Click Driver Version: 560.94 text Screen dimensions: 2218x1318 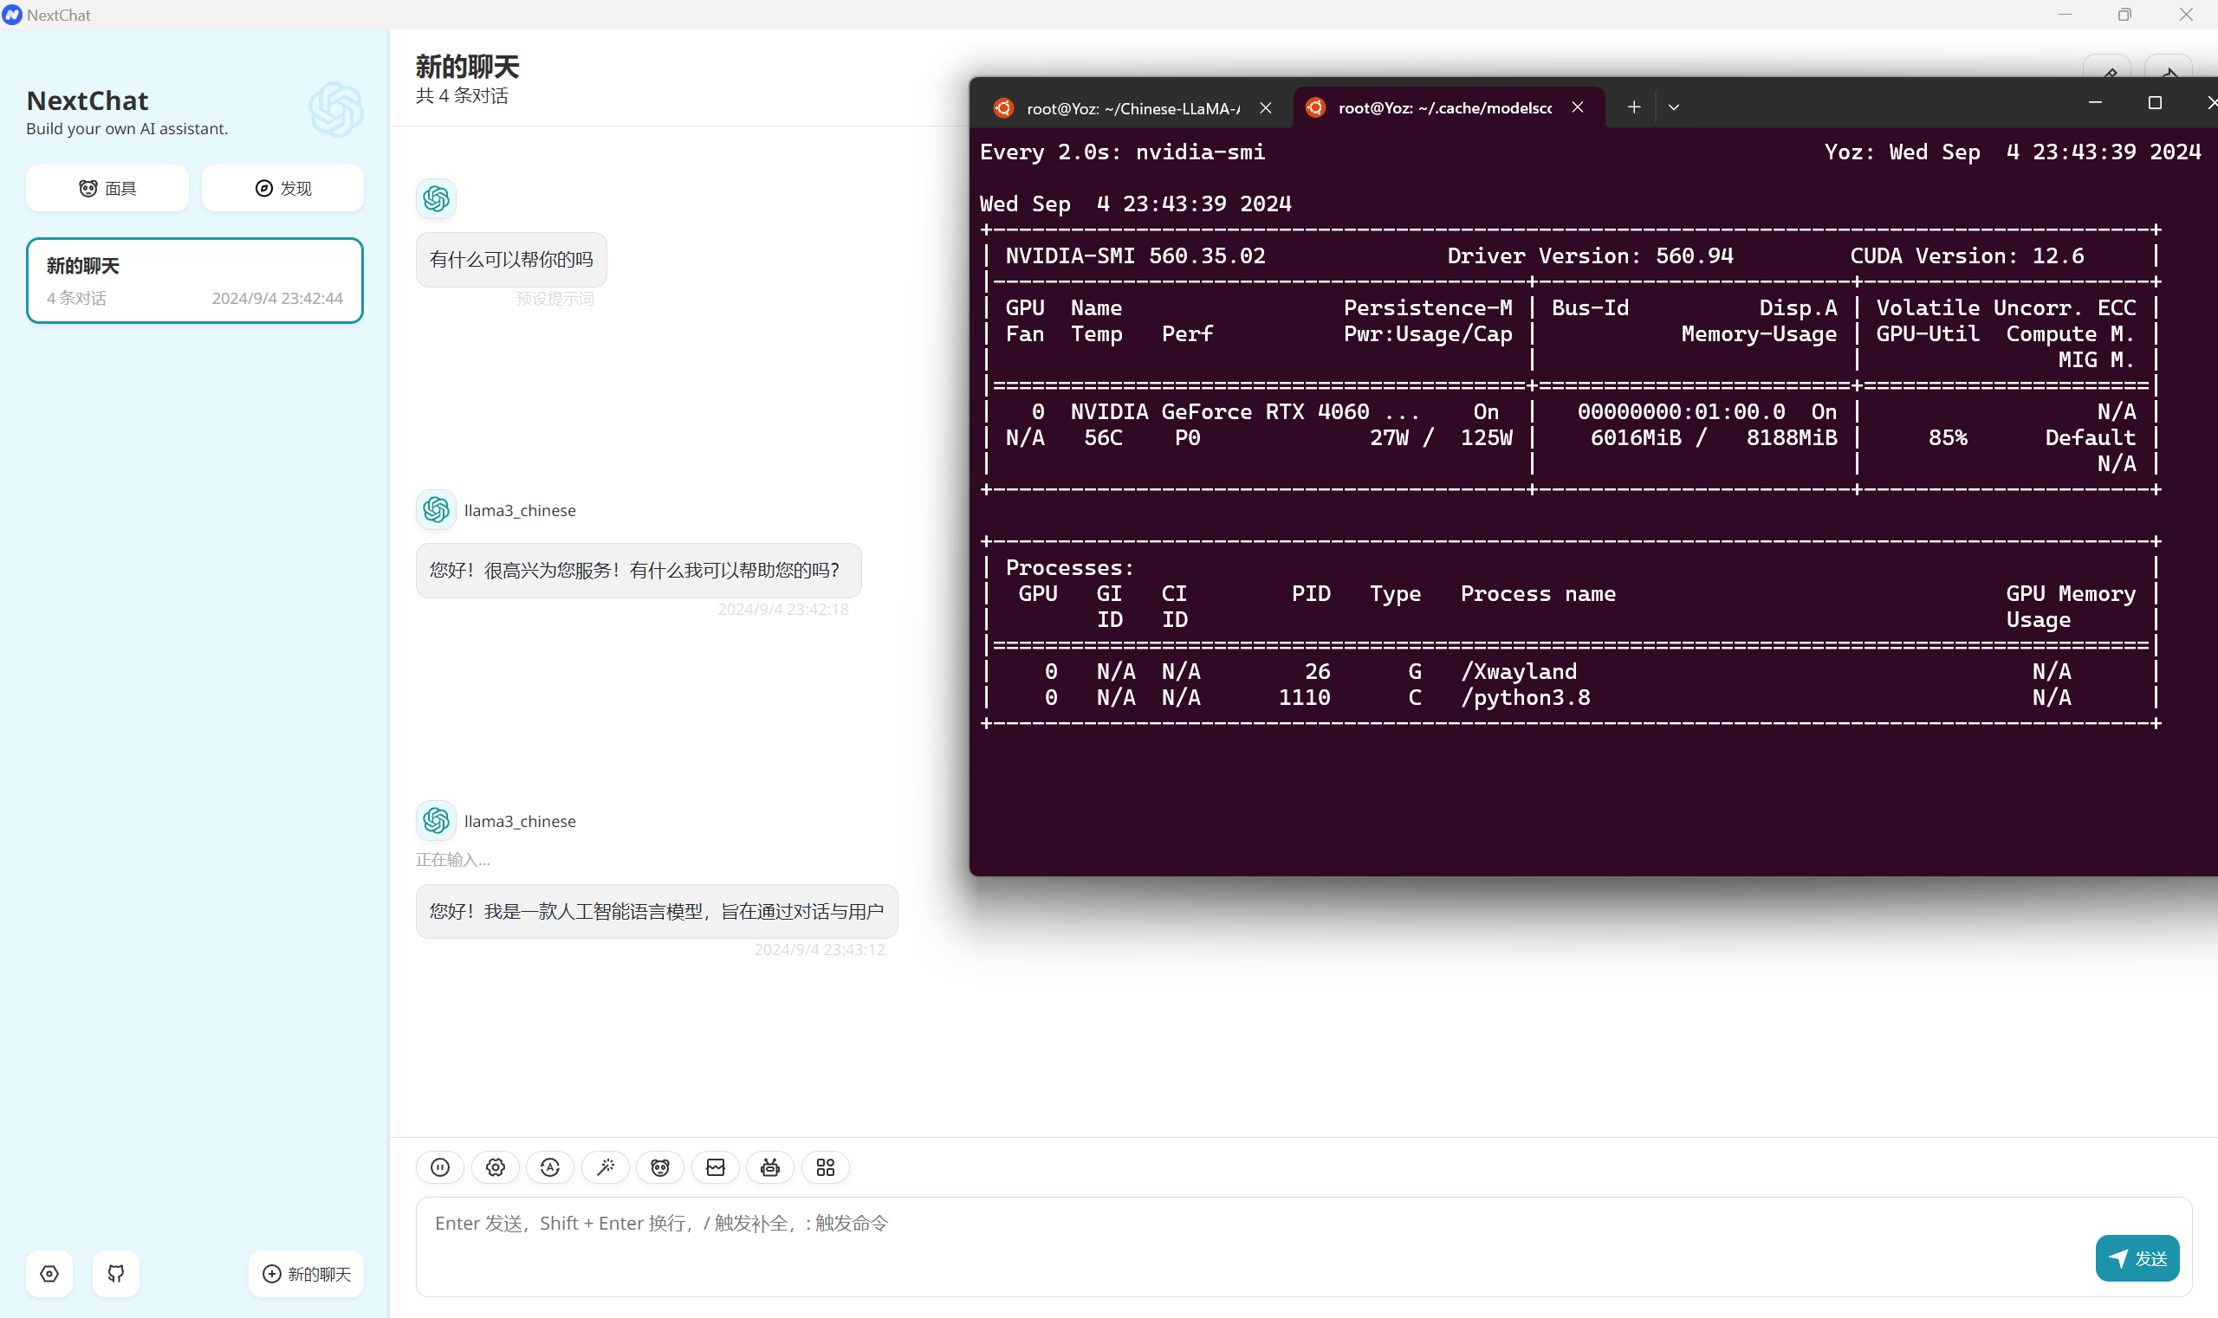click(x=1590, y=255)
